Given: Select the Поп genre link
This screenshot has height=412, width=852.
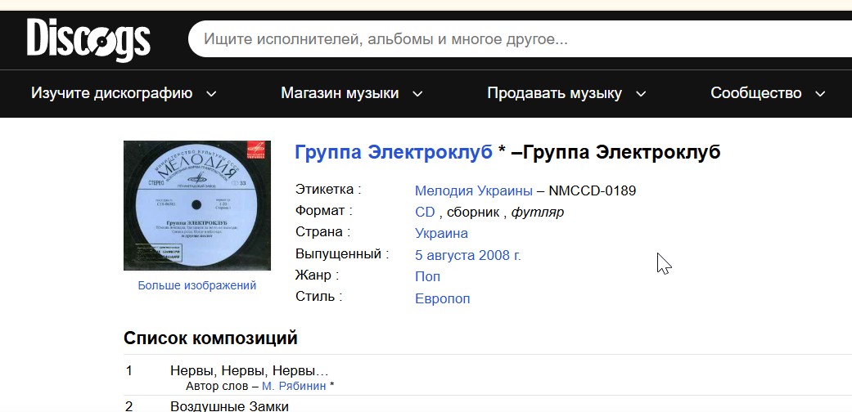Looking at the screenshot, I should coord(427,277).
